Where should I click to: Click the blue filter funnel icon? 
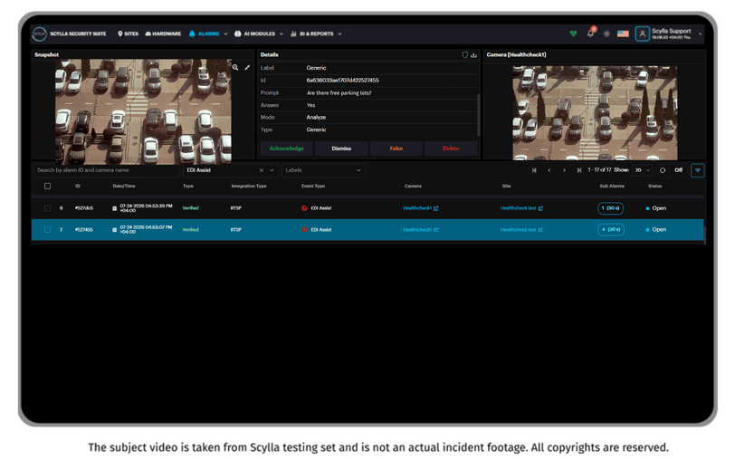tap(698, 170)
